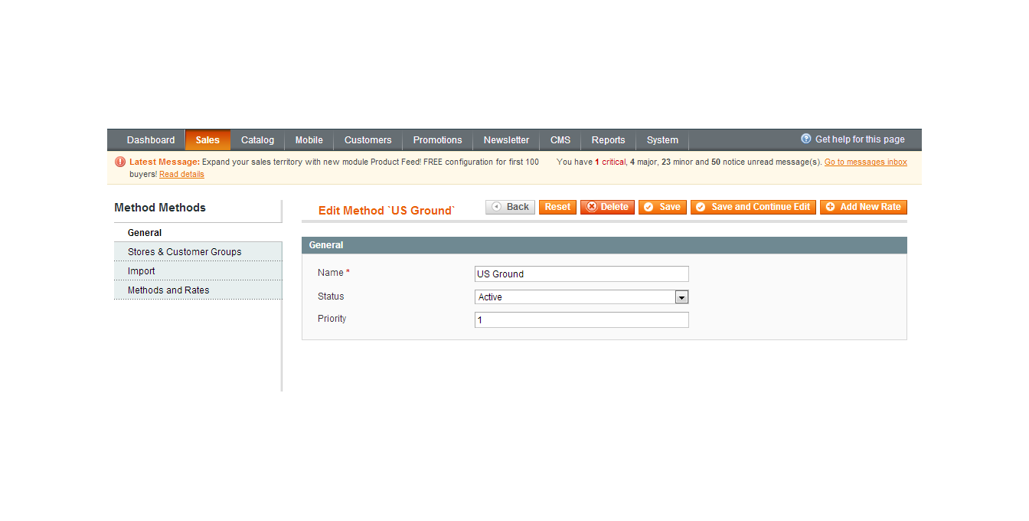Image resolution: width=1029 pixels, height=521 pixels.
Task: Click the General section header
Action: click(604, 245)
